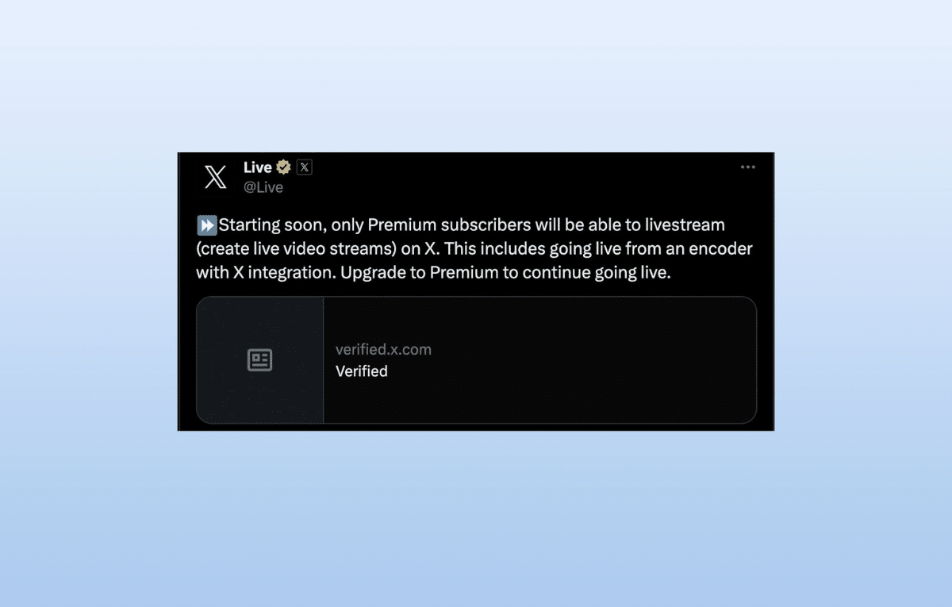952x607 pixels.
Task: Open the three-dot more options menu
Action: point(747,167)
